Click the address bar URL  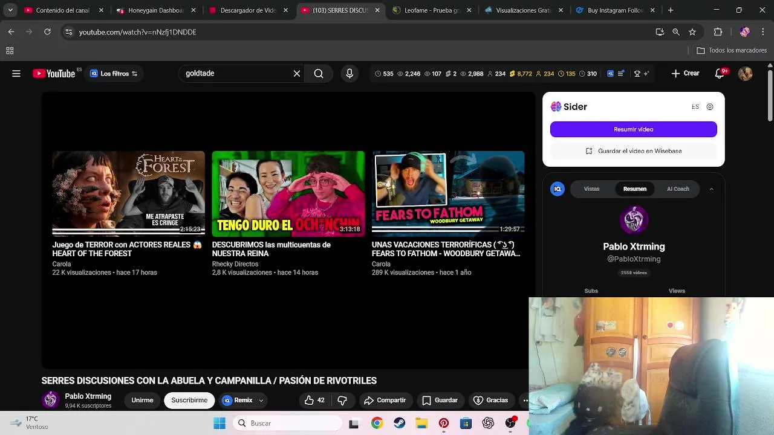click(x=138, y=32)
